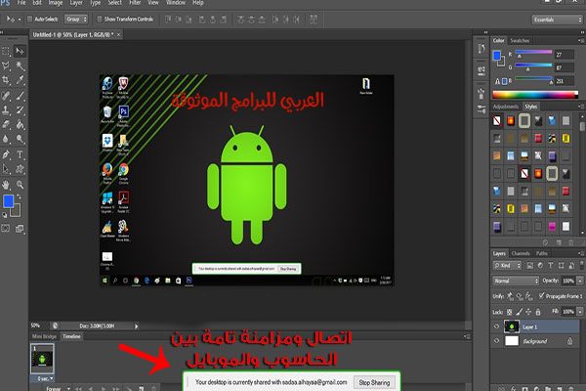This screenshot has height=391, width=586.
Task: Select the Pen tool
Action: 6,154
